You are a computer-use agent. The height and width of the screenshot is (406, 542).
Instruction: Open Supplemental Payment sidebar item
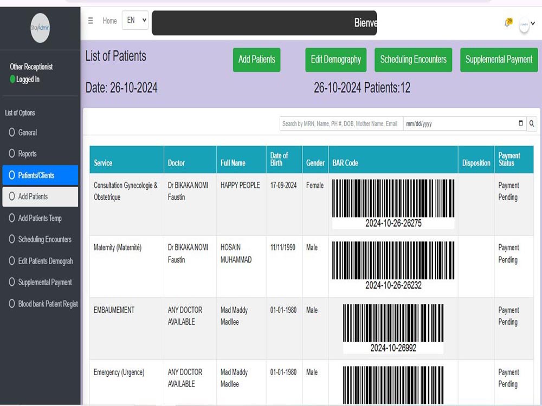coord(40,282)
